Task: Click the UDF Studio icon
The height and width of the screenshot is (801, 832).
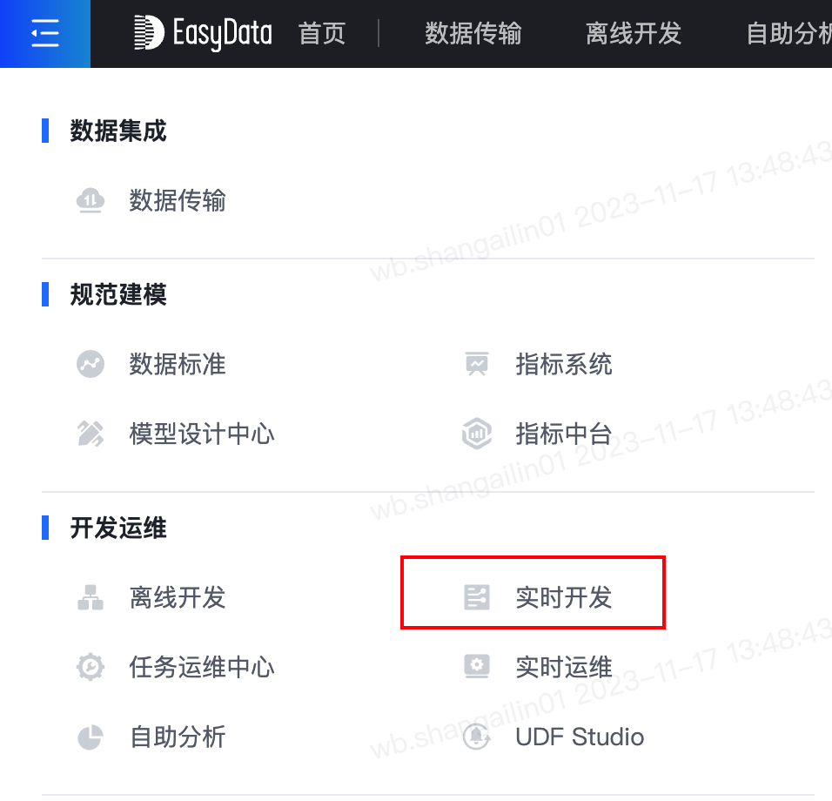Action: pos(477,737)
